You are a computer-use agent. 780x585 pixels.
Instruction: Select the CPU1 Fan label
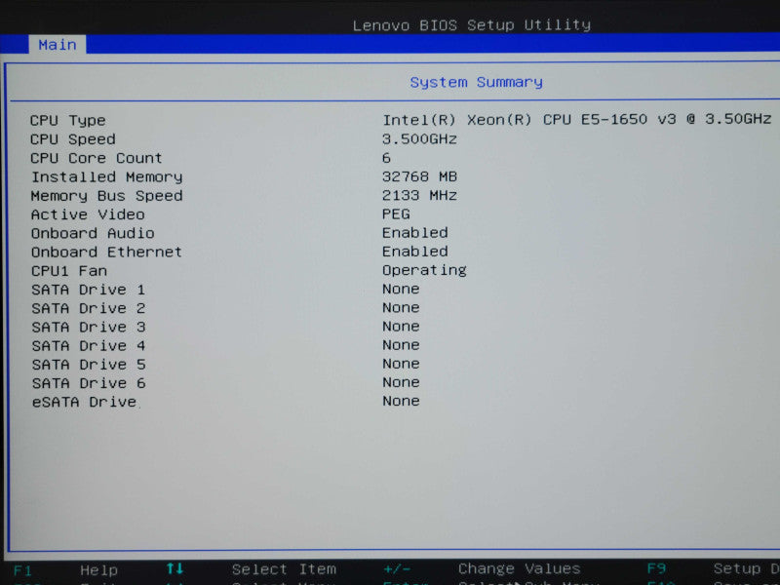point(69,271)
